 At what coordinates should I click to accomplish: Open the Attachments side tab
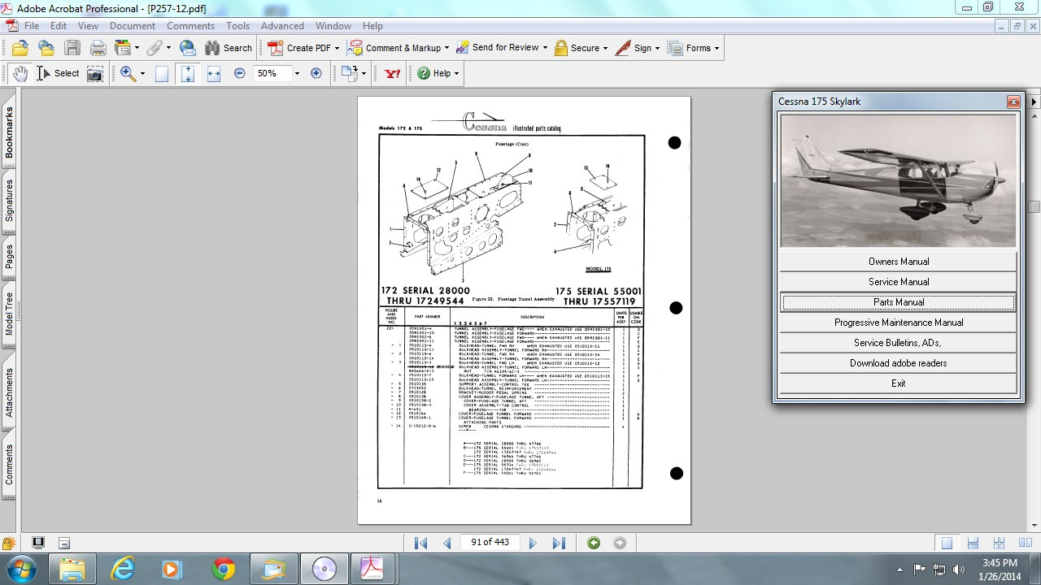point(10,392)
